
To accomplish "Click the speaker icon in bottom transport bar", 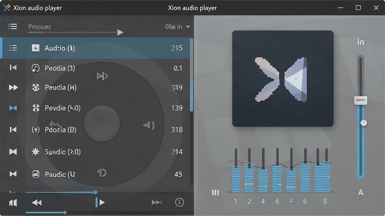I will point(13,202).
